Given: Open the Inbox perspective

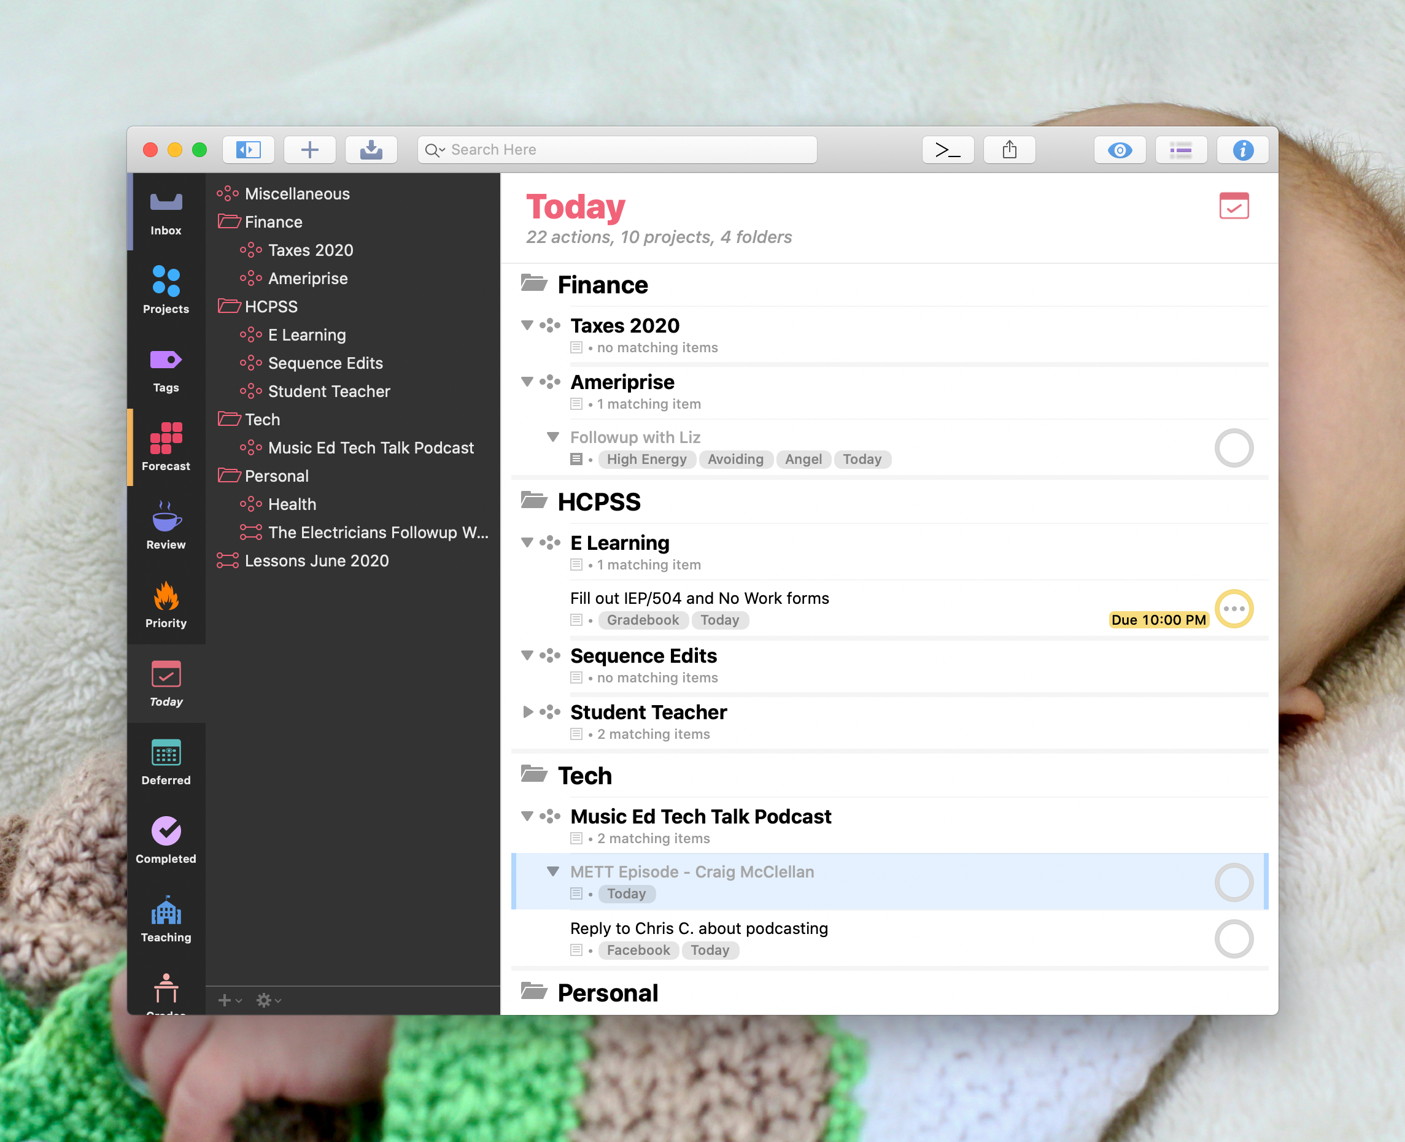Looking at the screenshot, I should tap(166, 213).
